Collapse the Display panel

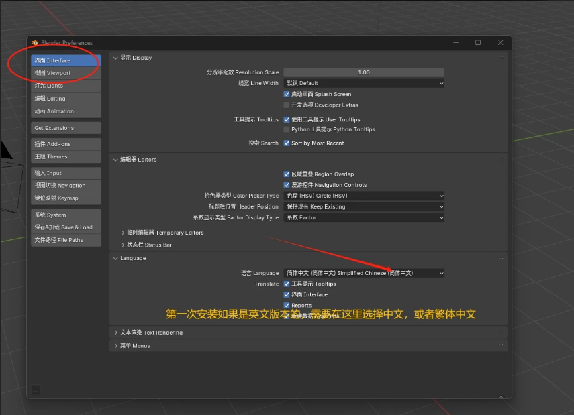click(115, 58)
